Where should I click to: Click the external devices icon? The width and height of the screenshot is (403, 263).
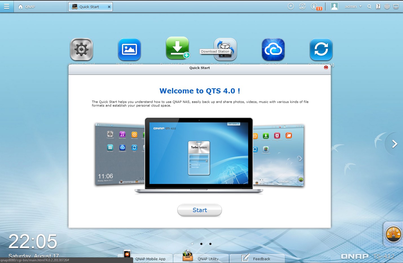pyautogui.click(x=302, y=6)
